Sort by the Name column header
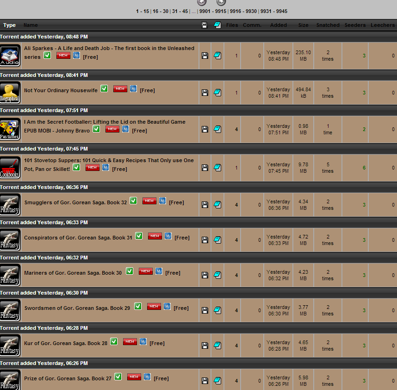 (x=31, y=25)
